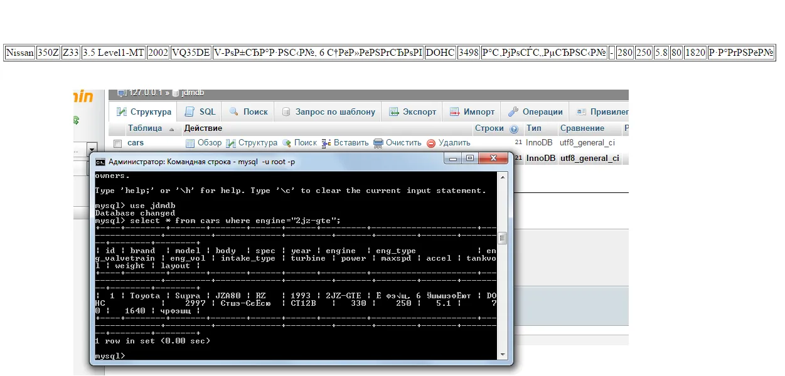Click the command prompt window system icon
The width and height of the screenshot is (785, 376).
pyautogui.click(x=100, y=162)
